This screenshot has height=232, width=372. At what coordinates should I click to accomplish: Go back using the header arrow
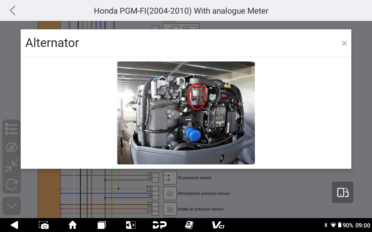pyautogui.click(x=12, y=11)
